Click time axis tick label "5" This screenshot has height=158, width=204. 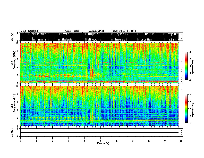(101, 141)
